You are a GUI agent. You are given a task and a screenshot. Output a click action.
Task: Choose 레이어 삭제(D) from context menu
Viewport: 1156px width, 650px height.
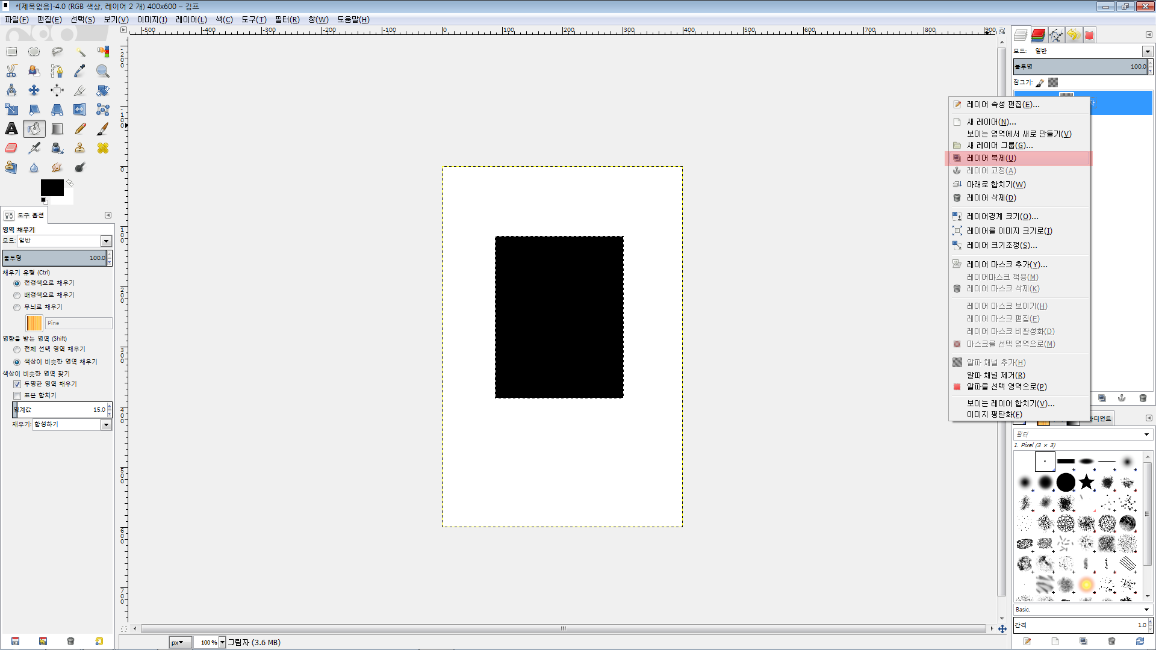click(1019, 197)
